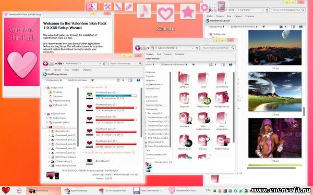Viewport: 313px width, 195px height.
Task: Open help in the Компьютер window toolbar
Action: tap(138, 80)
